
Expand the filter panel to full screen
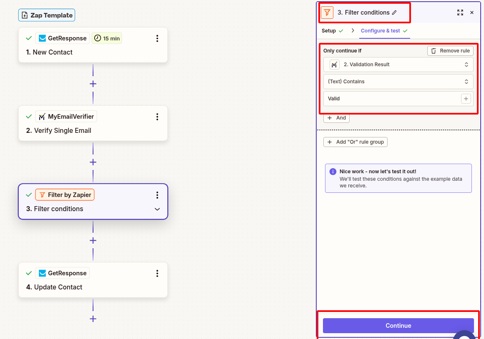point(460,12)
